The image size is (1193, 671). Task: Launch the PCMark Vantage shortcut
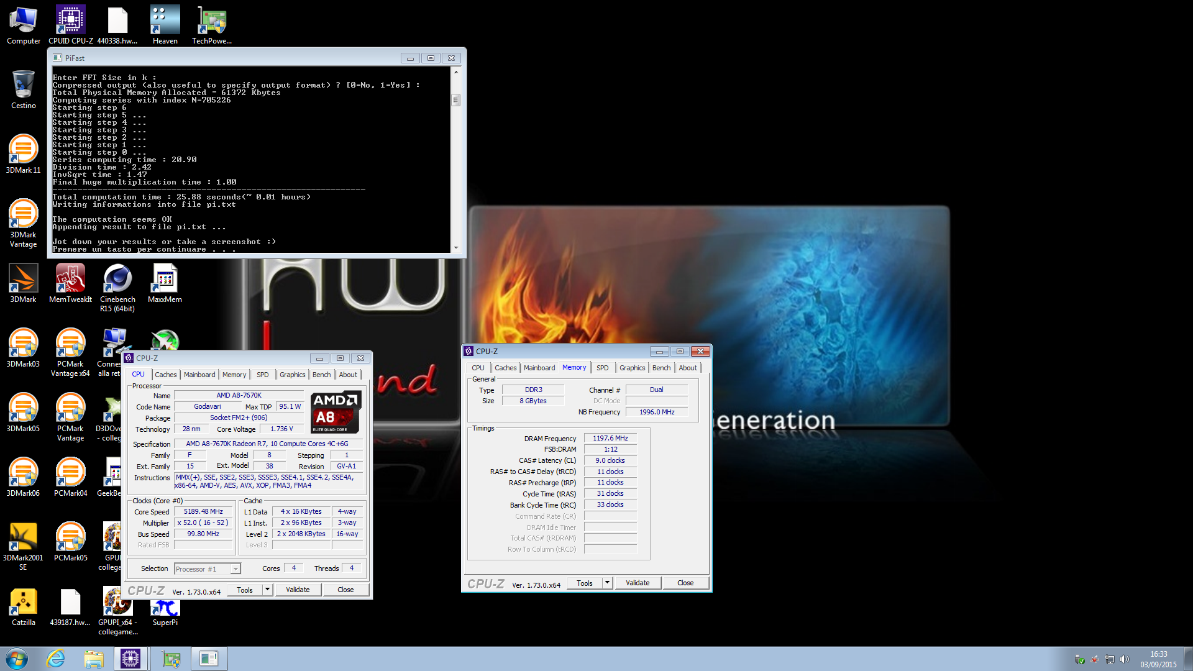[70, 418]
